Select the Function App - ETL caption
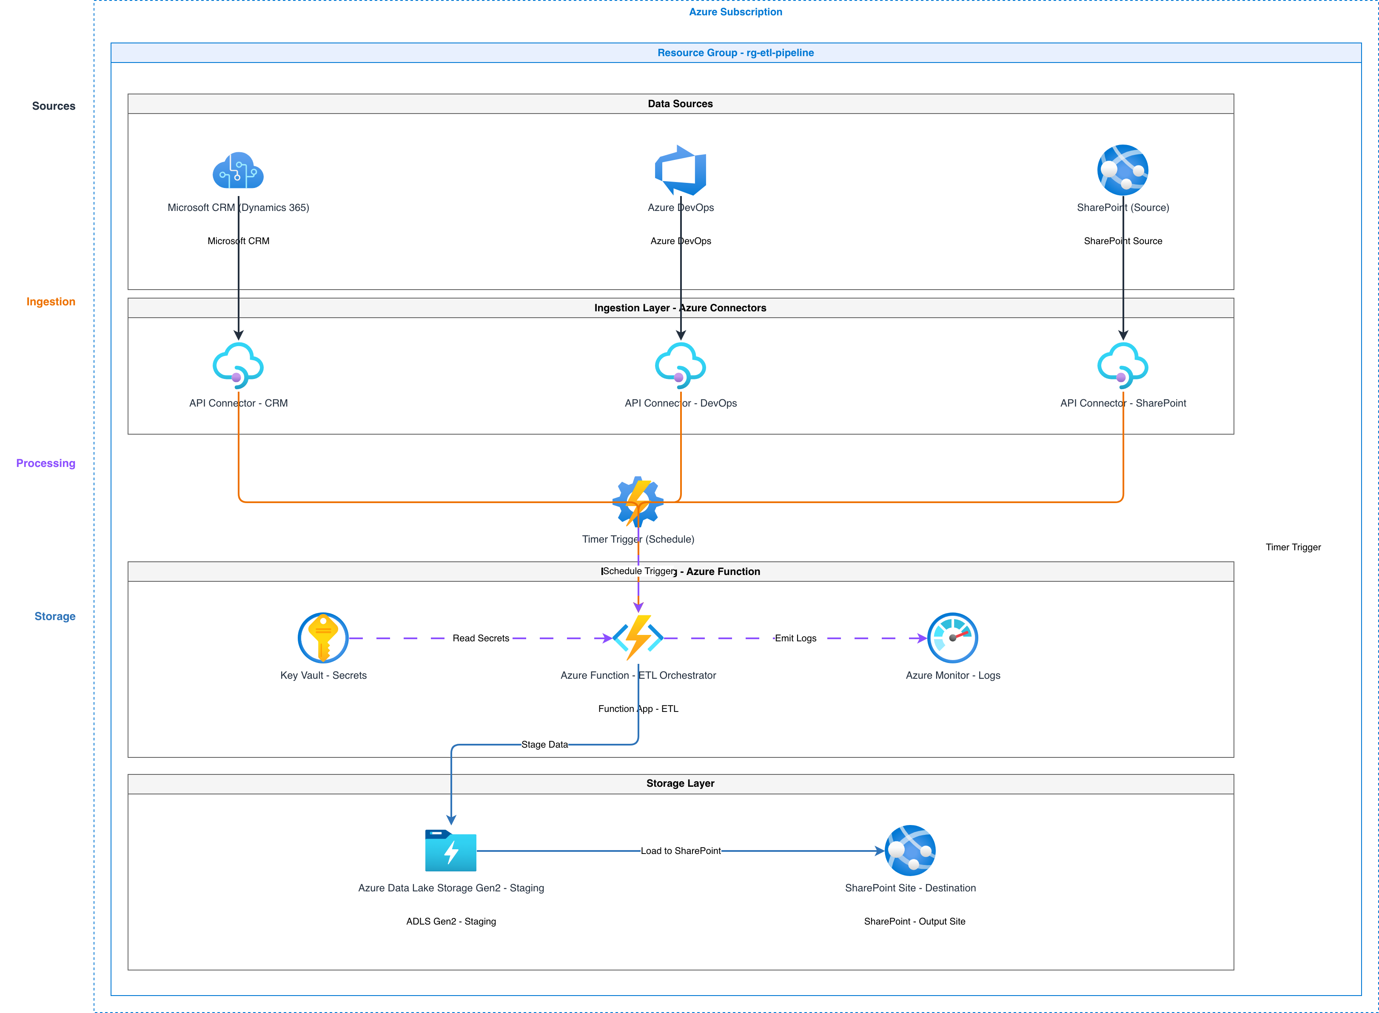 coord(638,709)
